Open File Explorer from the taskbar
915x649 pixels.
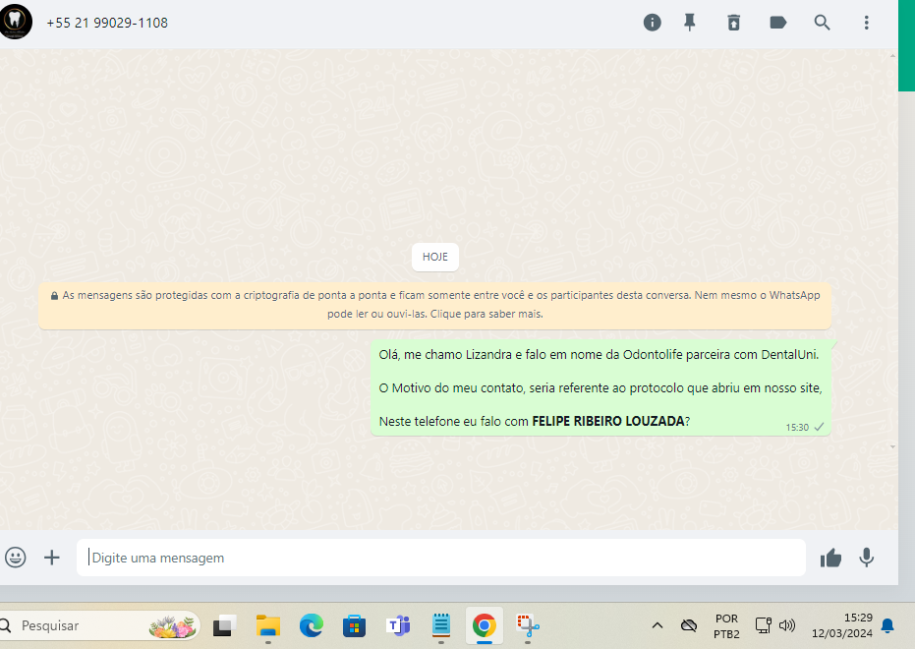pyautogui.click(x=268, y=626)
